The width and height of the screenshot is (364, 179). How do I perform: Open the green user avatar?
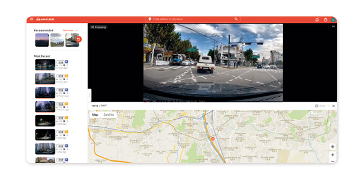pyautogui.click(x=333, y=20)
